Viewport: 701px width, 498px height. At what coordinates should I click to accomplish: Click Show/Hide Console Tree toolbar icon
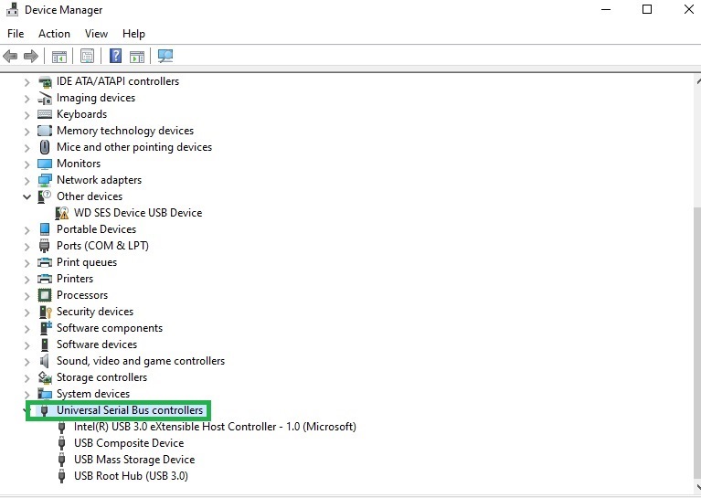point(59,57)
